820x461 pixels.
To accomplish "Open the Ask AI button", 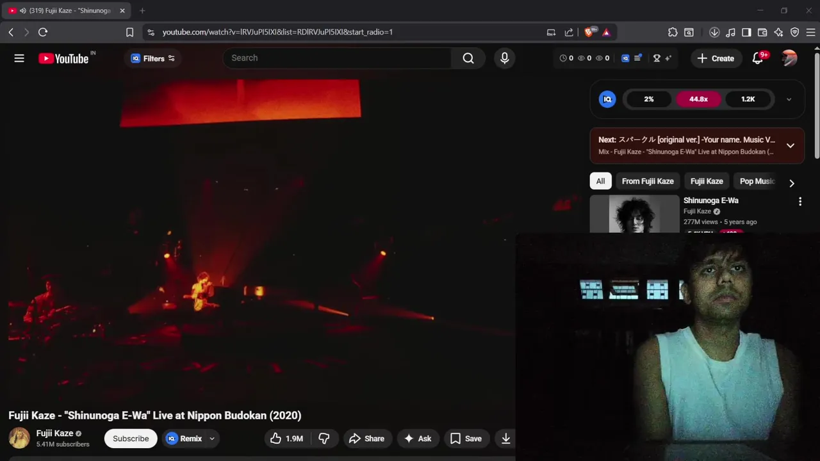I will click(418, 439).
